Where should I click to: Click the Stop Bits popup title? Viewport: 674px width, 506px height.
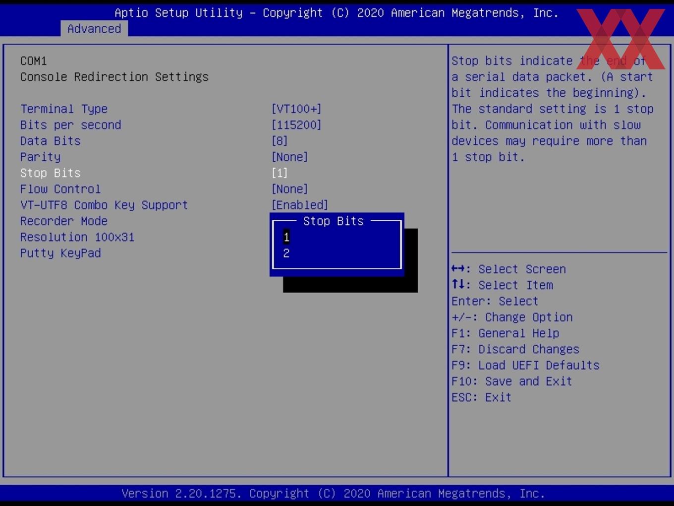pos(334,221)
